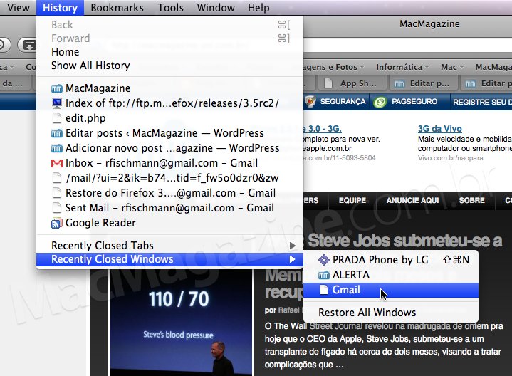Open the Help menu
This screenshot has height=376, width=512.
tap(258, 7)
